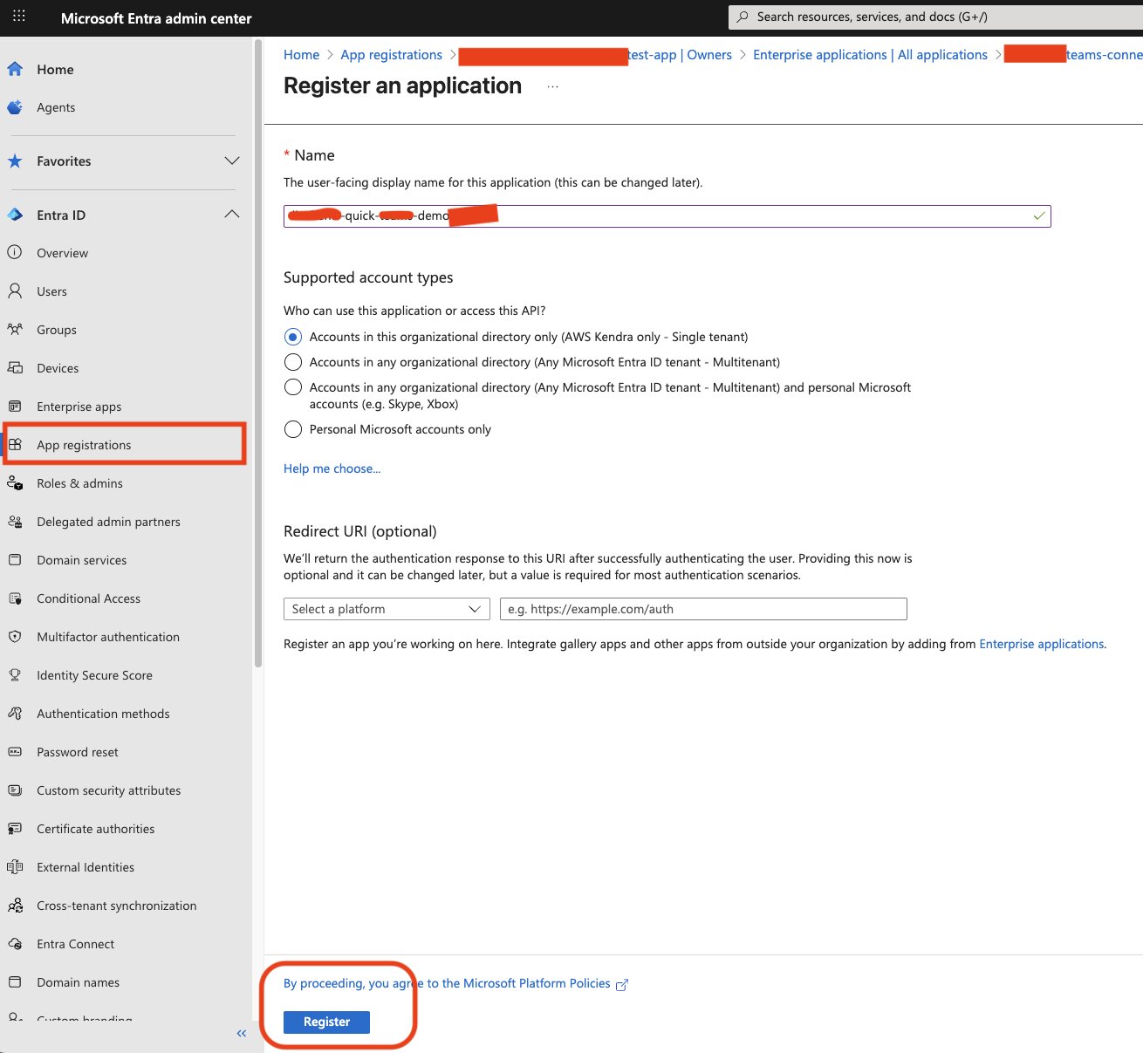The height and width of the screenshot is (1053, 1143).
Task: Expand the Favorites section
Action: pyautogui.click(x=231, y=161)
